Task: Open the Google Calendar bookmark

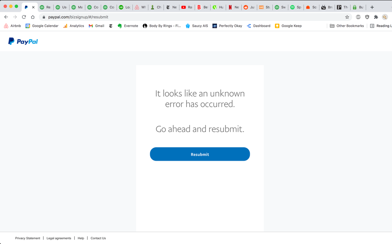Action: coord(42,26)
